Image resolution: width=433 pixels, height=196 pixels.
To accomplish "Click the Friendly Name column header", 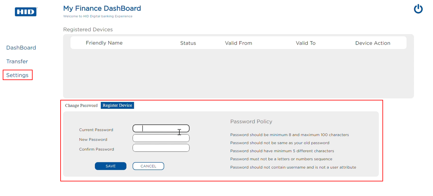I will pyautogui.click(x=104, y=43).
